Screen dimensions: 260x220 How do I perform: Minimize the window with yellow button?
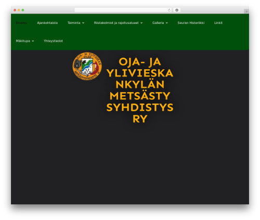(x=19, y=10)
